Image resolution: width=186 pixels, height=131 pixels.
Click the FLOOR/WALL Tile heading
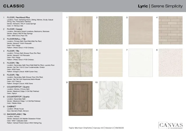tap(16, 39)
